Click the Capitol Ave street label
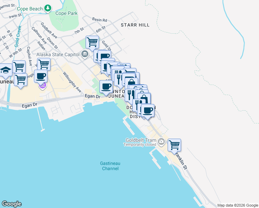259x208 pixels. click(29, 56)
